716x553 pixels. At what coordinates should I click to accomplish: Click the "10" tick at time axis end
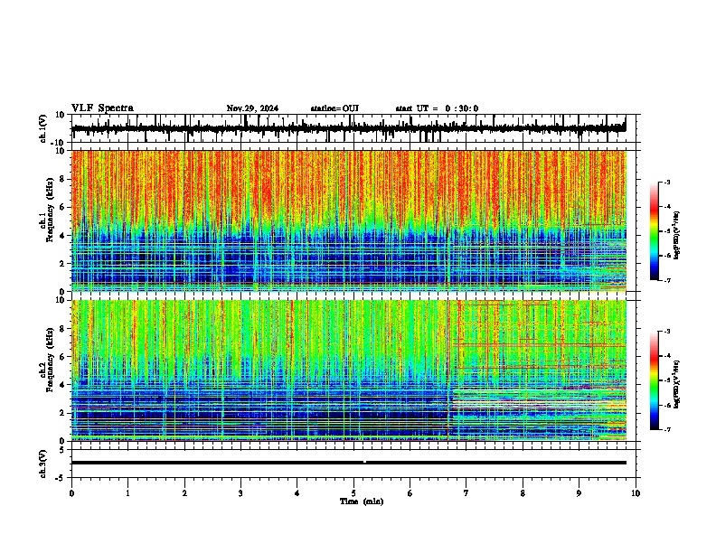click(636, 493)
